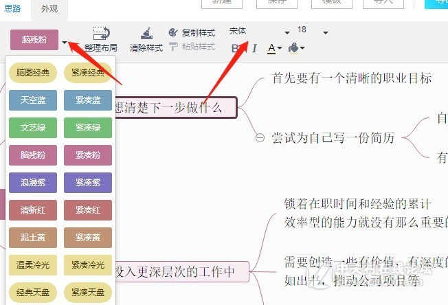Image resolution: width=448 pixels, height=305 pixels.
Task: Click the 复制样式 copy style icon
Action: [x=173, y=32]
